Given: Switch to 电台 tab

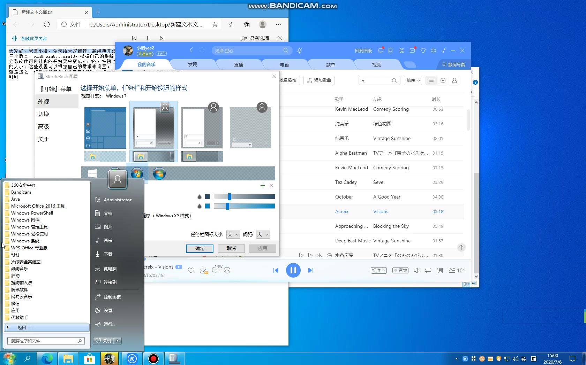Looking at the screenshot, I should pos(285,65).
